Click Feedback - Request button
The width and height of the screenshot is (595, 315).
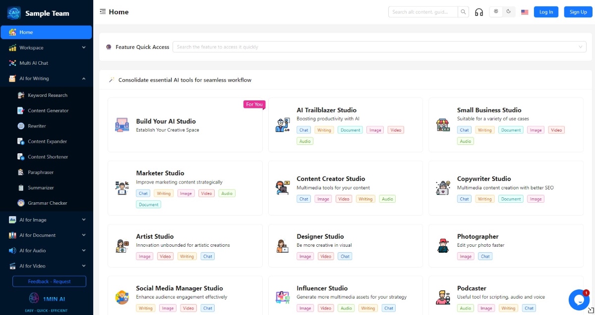click(x=49, y=281)
